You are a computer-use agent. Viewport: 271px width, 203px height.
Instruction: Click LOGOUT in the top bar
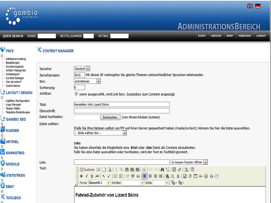261,36
